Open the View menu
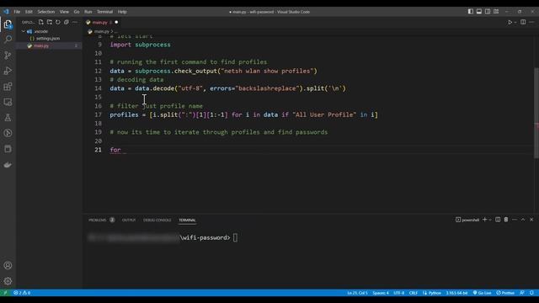539x303 pixels. (x=64, y=12)
